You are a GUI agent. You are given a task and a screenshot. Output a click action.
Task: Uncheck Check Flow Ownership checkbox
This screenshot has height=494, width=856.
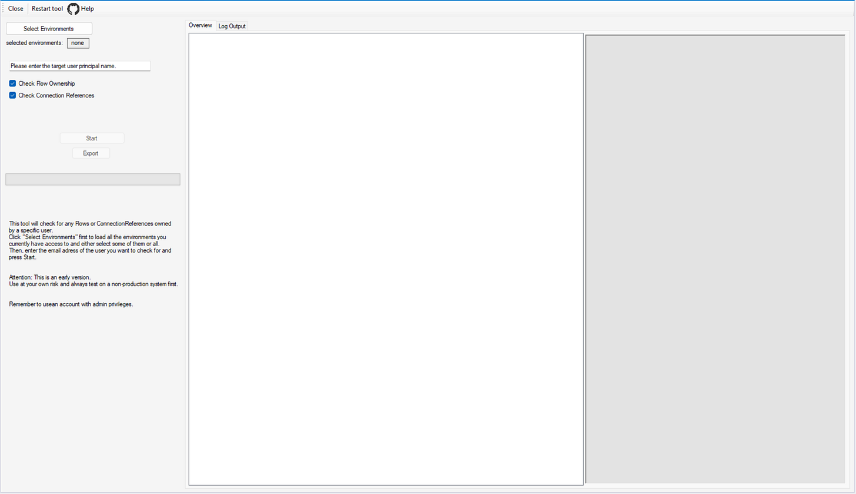12,83
